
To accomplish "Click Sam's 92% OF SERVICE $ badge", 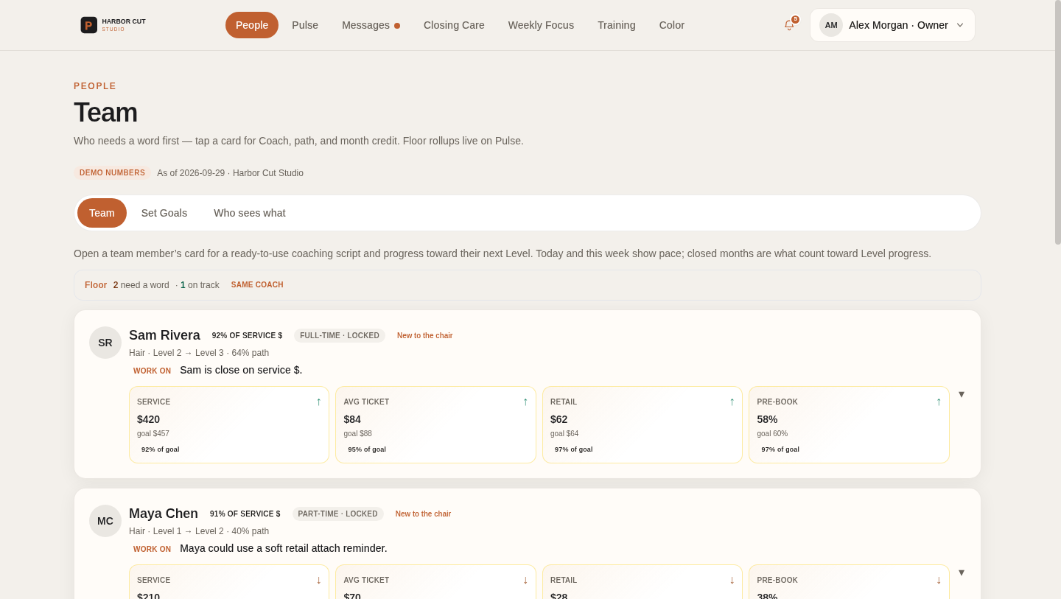I will pyautogui.click(x=248, y=336).
